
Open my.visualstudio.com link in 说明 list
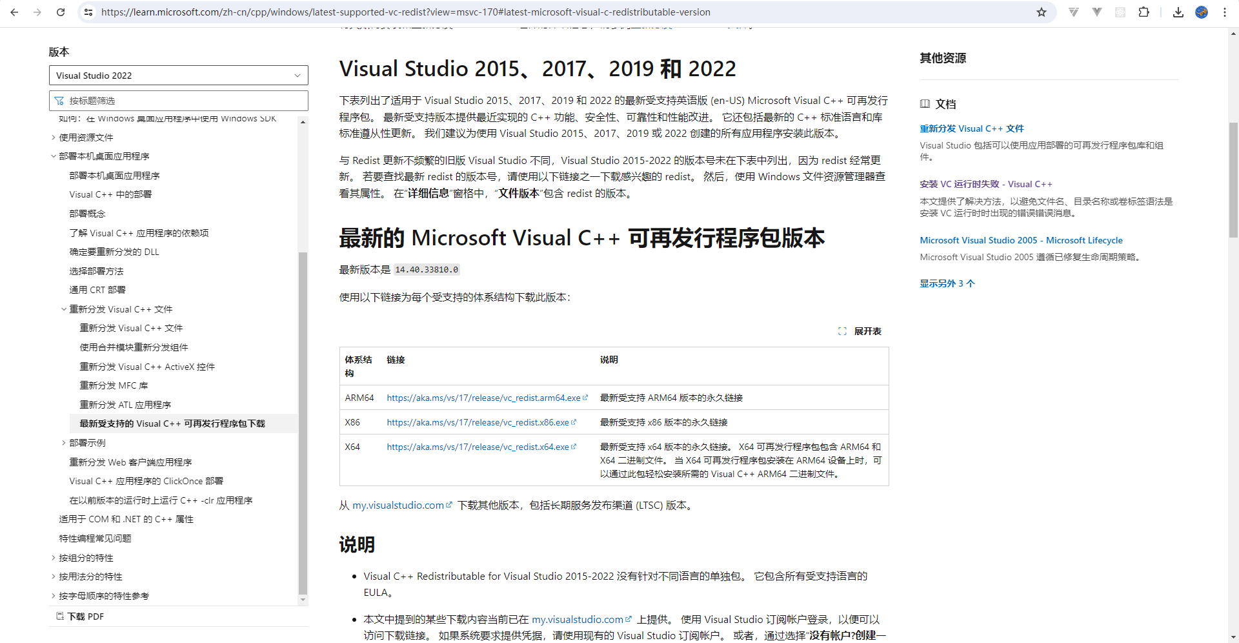(581, 620)
